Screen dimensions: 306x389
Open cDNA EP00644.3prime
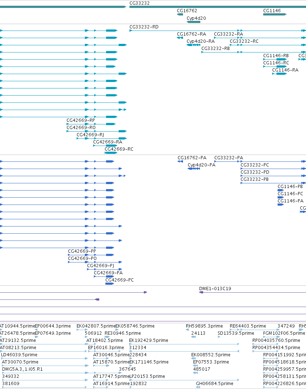click(x=53, y=326)
